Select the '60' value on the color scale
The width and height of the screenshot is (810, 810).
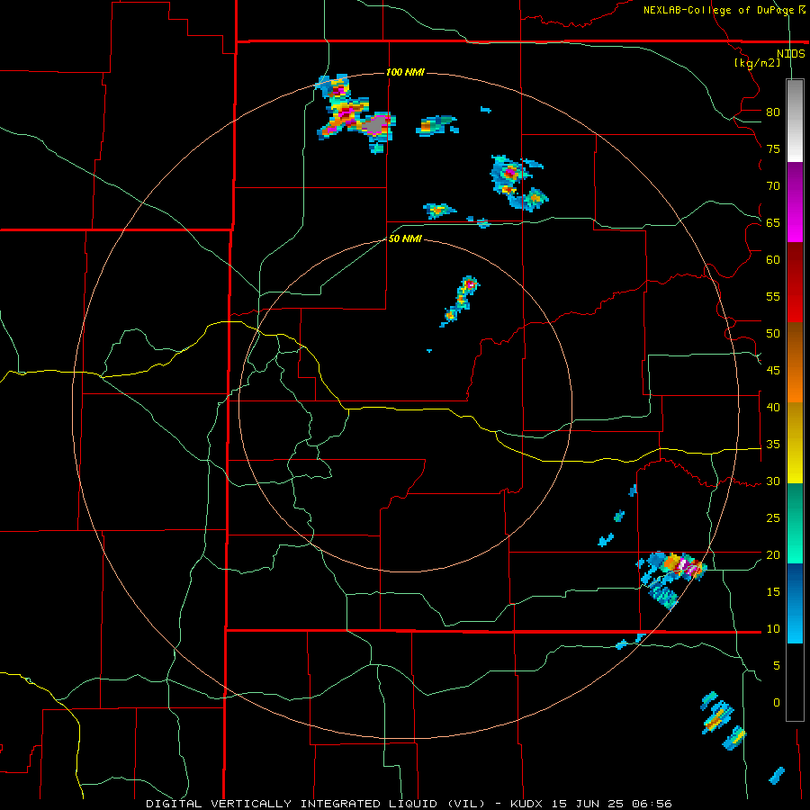pyautogui.click(x=773, y=260)
